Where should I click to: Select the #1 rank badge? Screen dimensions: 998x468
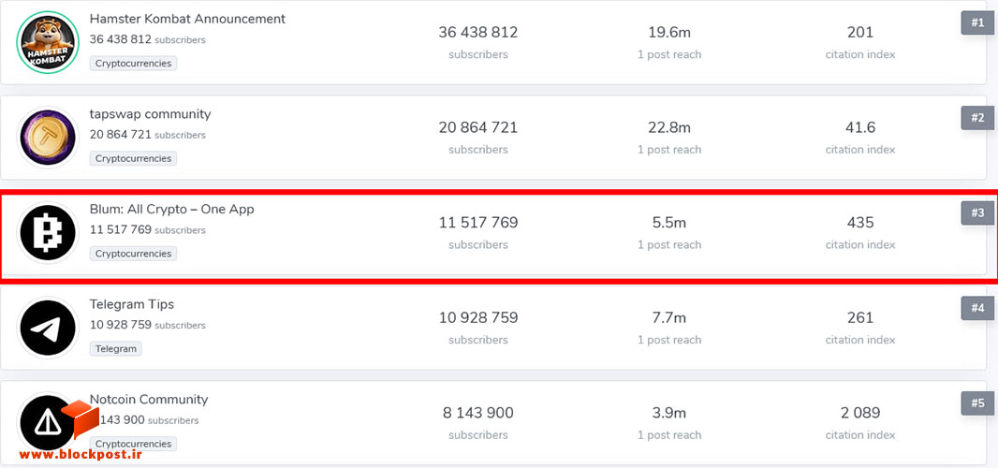click(977, 22)
